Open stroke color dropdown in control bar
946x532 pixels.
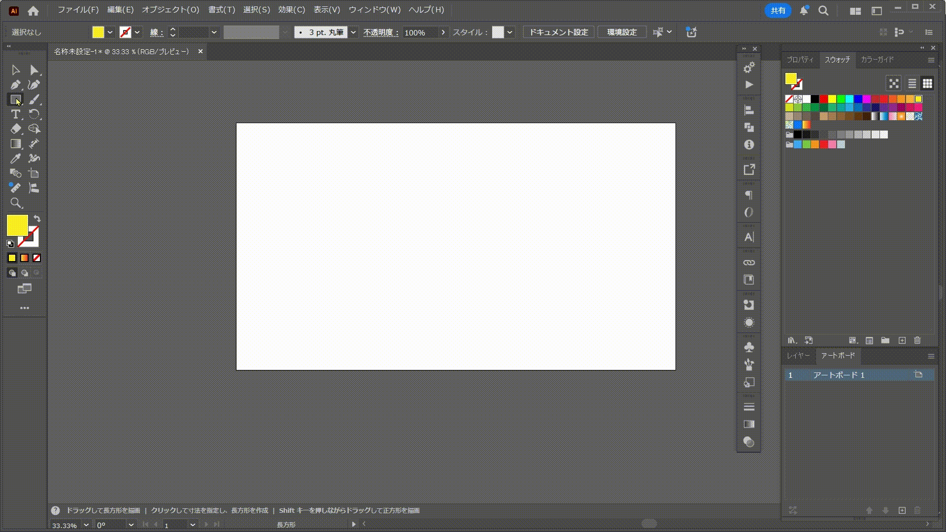[x=137, y=32]
